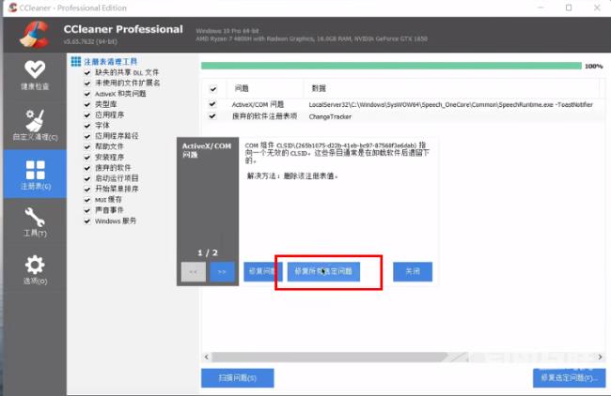This screenshot has height=396, width=611.
Task: Toggle Windows 服务 checkbox
Action: 87,221
